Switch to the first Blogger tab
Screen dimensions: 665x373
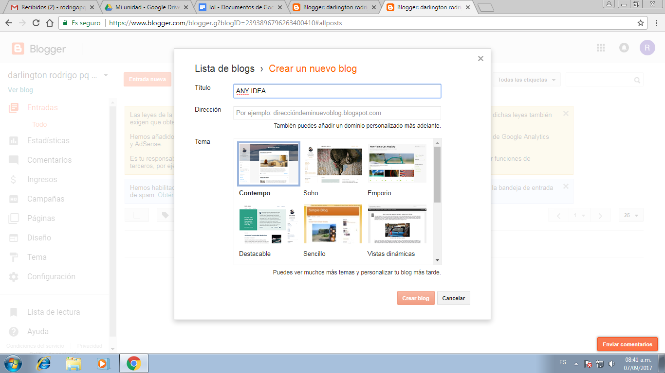click(334, 7)
